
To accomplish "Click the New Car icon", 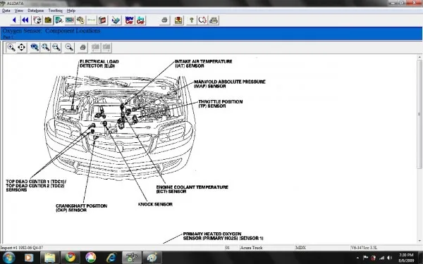I will pyautogui.click(x=130, y=20).
